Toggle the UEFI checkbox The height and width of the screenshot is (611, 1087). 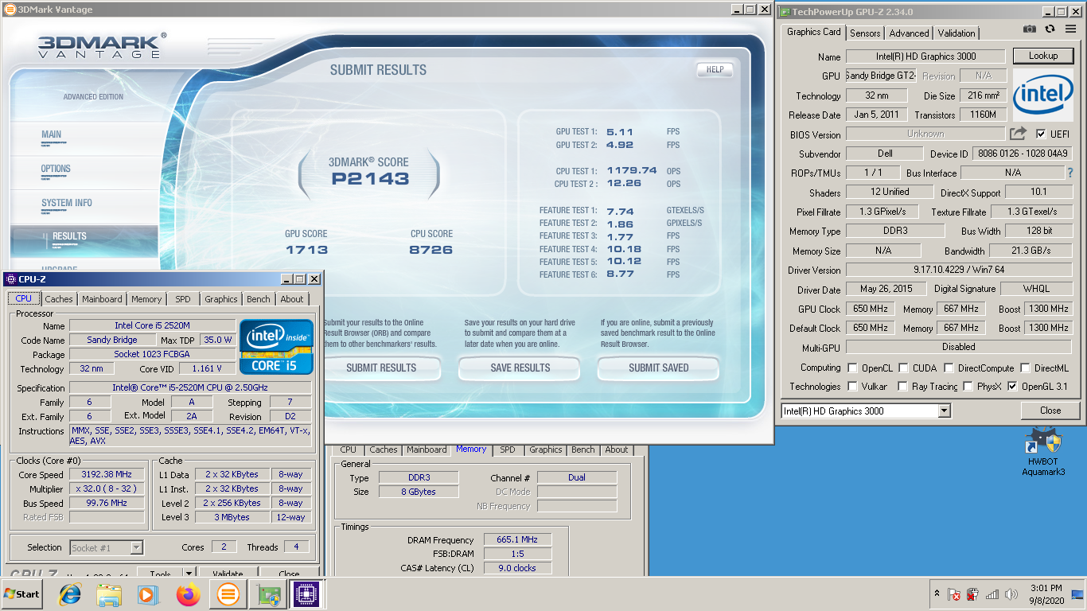(x=1041, y=134)
